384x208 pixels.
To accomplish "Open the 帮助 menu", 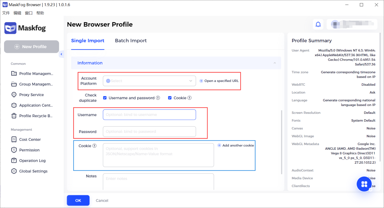I will [x=40, y=13].
